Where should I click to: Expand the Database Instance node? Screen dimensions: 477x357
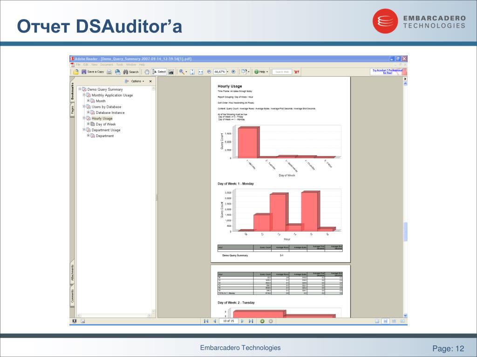pyautogui.click(x=89, y=112)
